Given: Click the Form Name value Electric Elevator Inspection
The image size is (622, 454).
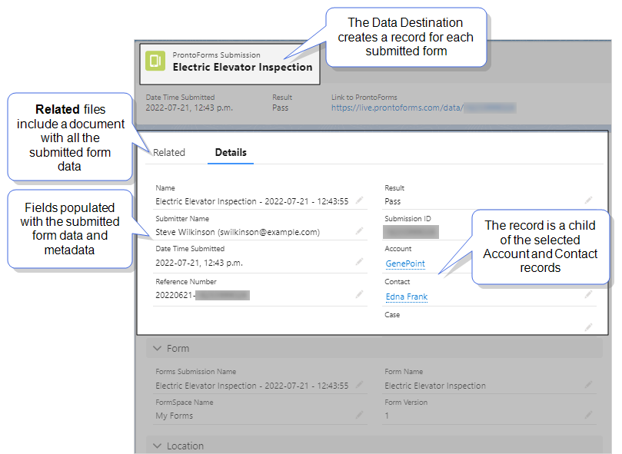Looking at the screenshot, I should tap(435, 386).
